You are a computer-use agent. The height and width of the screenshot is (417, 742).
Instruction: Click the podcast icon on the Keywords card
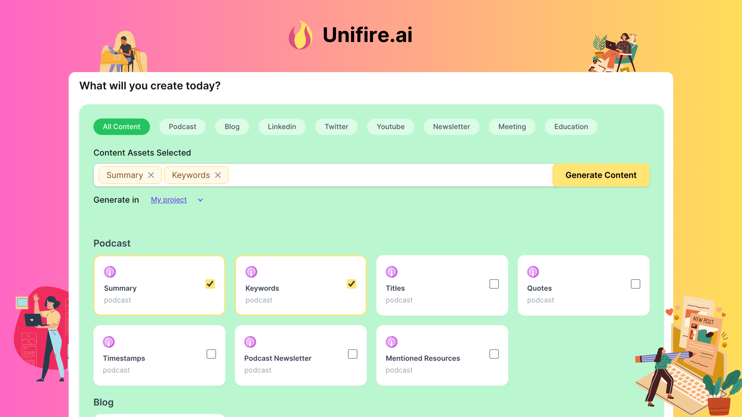[251, 272]
